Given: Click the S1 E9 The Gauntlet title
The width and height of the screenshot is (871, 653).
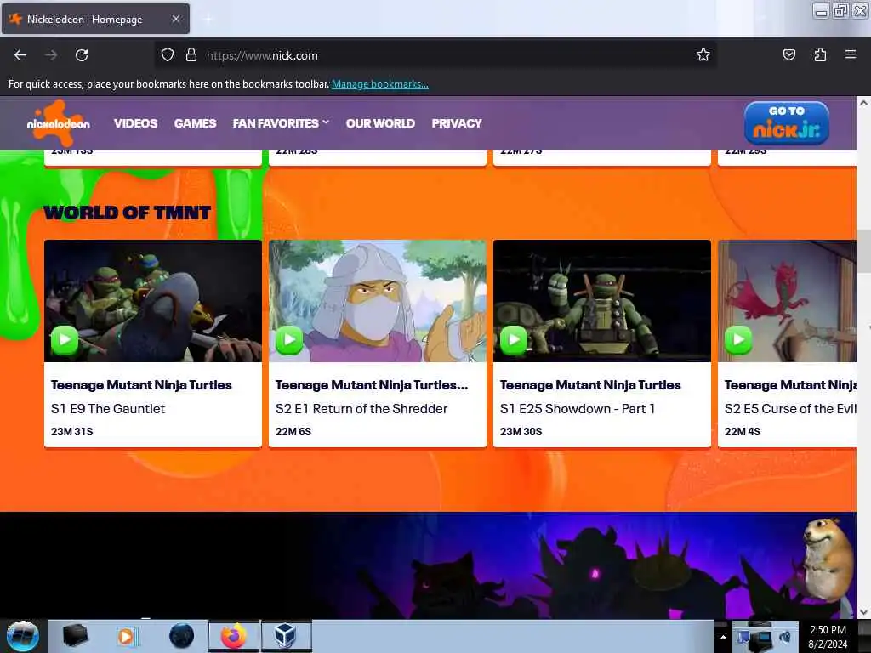Looking at the screenshot, I should pos(108,409).
